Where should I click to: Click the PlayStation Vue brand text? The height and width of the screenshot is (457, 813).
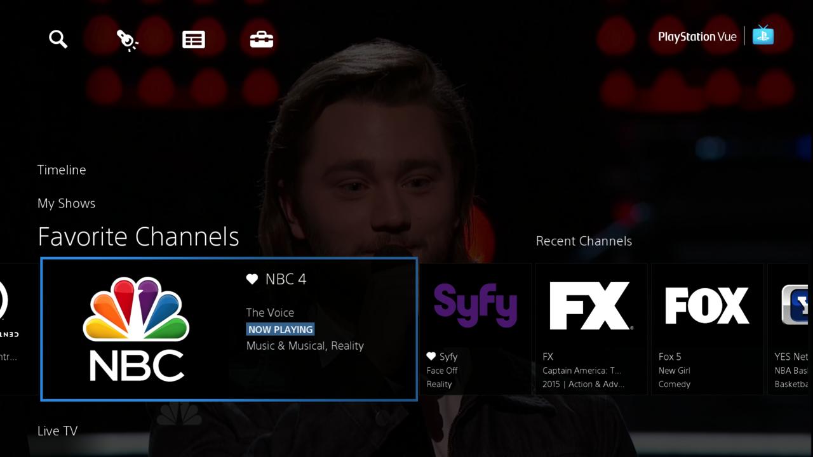697,37
